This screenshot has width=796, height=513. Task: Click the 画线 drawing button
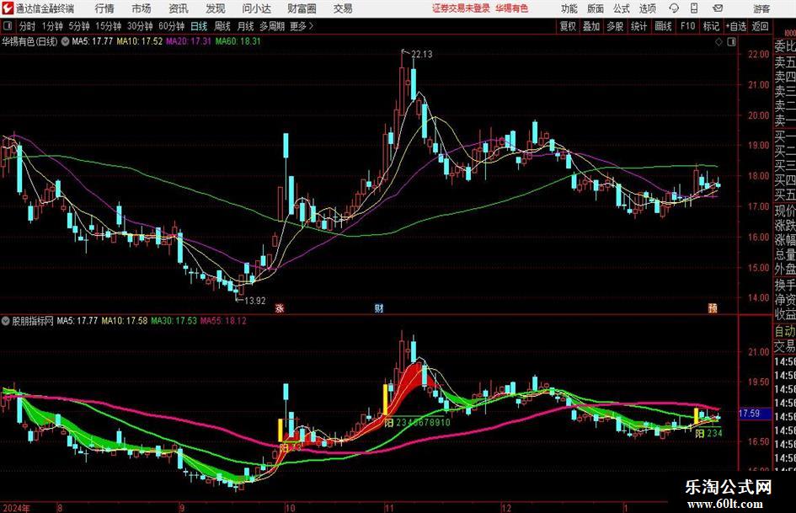pyautogui.click(x=663, y=26)
